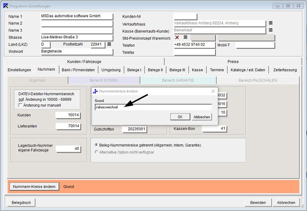This screenshot has width=307, height=211.
Task: Click the Postleitzahl field with 22941
Action: click(98, 45)
